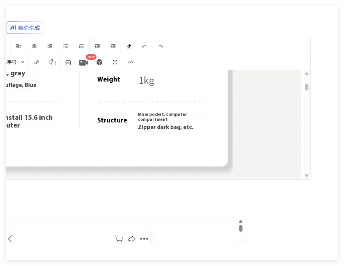The width and height of the screenshot is (344, 266).
Task: Click the paste clipboard icon
Action: coord(52,62)
